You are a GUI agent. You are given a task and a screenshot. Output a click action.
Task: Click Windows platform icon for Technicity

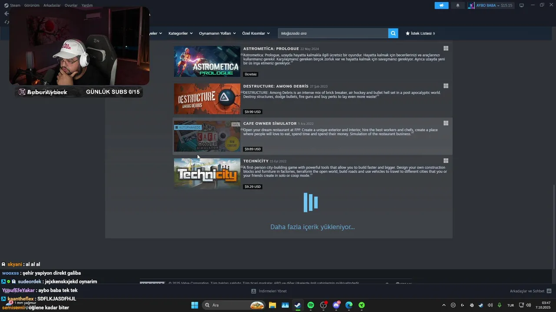(x=446, y=161)
